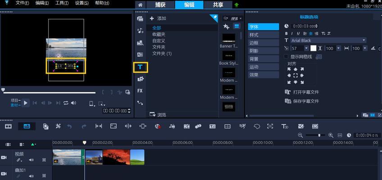Play the preview

pos(25,103)
